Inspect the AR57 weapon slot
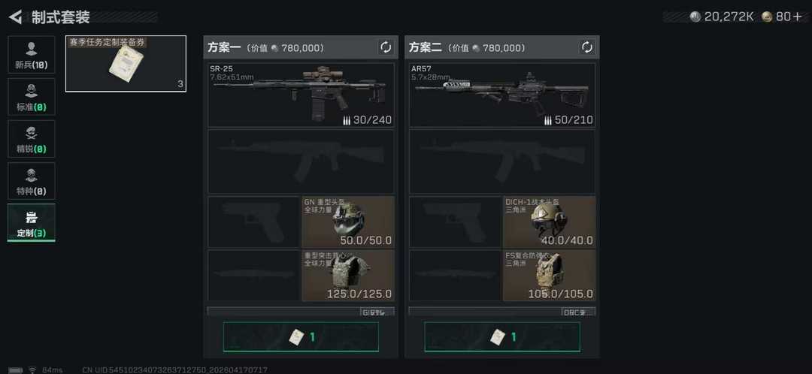 pos(502,95)
